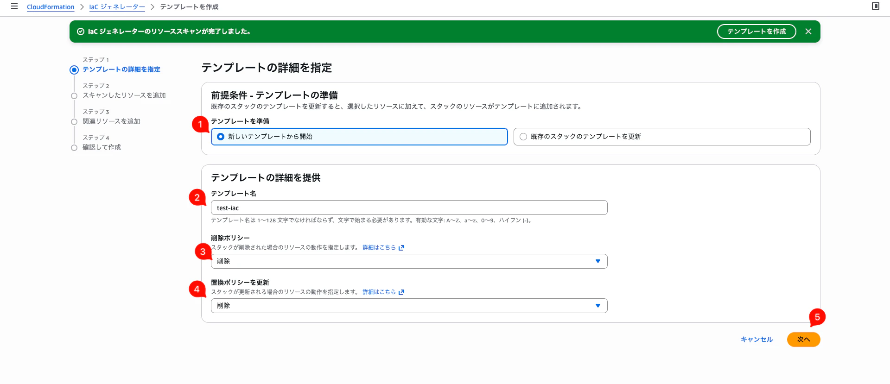890x384 pixels.
Task: Select 既存のスタックのテンプレートを更新 radio option
Action: (x=662, y=137)
